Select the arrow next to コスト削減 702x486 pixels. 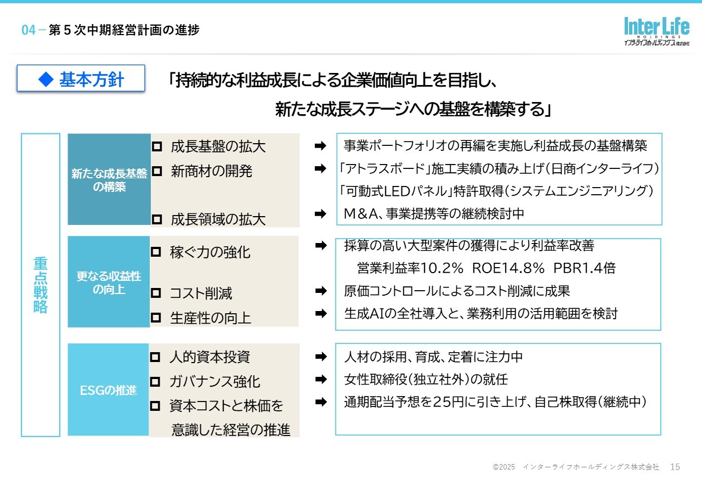(321, 291)
